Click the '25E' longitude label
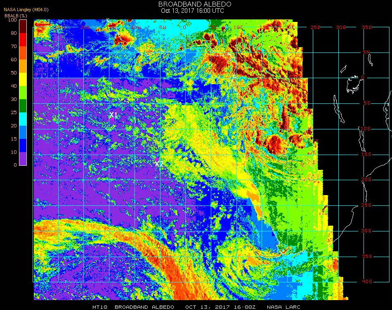392x310 pixels. click(316, 27)
